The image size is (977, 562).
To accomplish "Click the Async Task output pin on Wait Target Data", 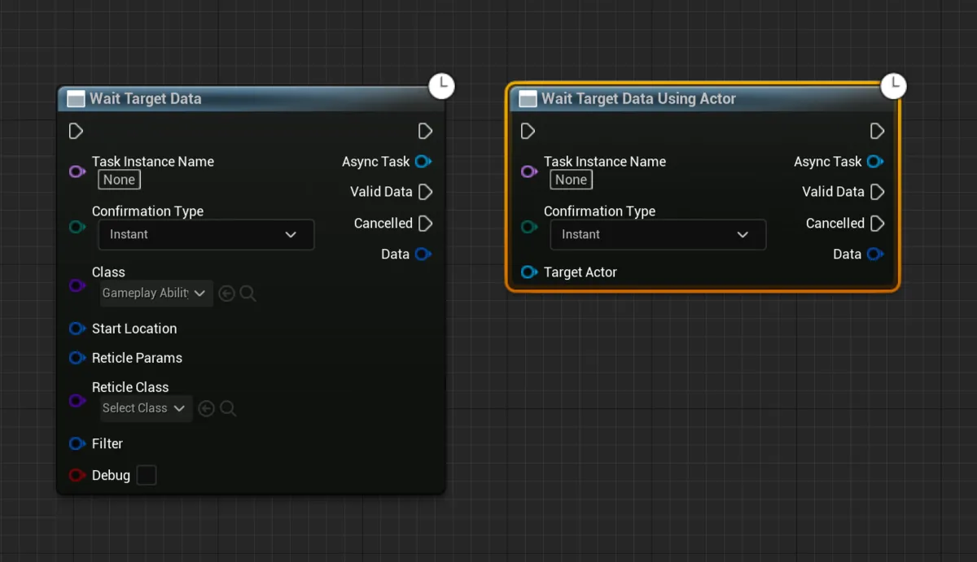I will (423, 161).
